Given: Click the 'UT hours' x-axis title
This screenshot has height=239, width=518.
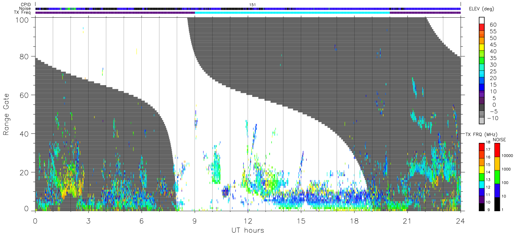Looking at the screenshot, I should tap(247, 230).
